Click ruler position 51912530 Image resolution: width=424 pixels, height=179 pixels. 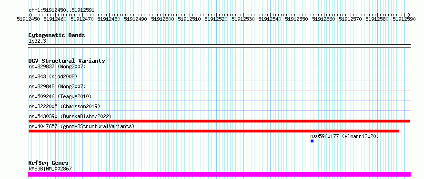coord(243,19)
